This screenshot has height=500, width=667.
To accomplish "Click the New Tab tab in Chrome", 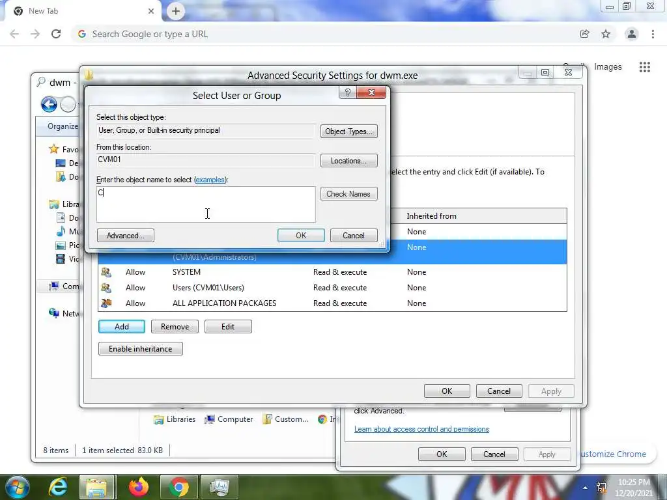I will 83,11.
